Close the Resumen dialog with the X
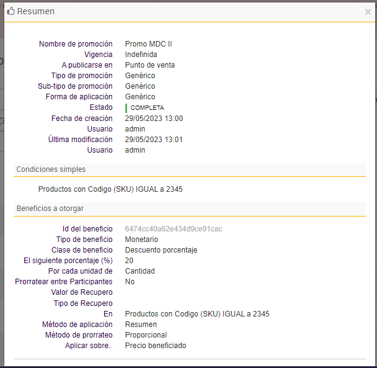 click(x=368, y=12)
